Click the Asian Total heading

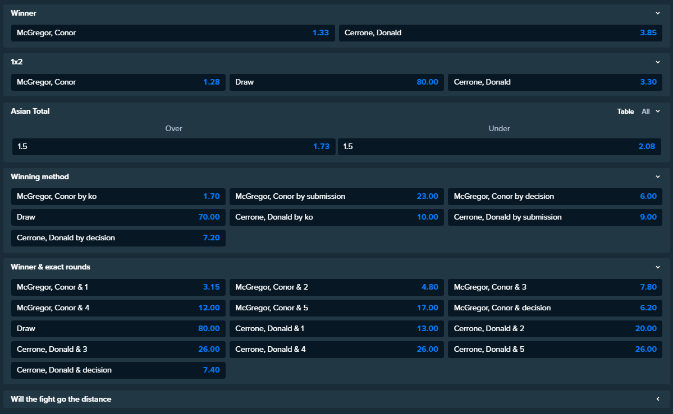pos(30,111)
